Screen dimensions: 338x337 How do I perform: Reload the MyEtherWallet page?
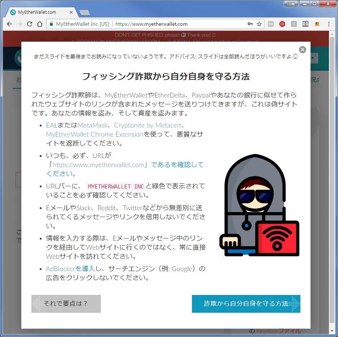(30, 24)
